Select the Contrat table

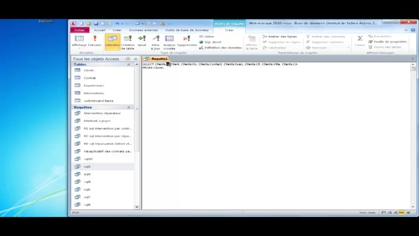(103, 78)
